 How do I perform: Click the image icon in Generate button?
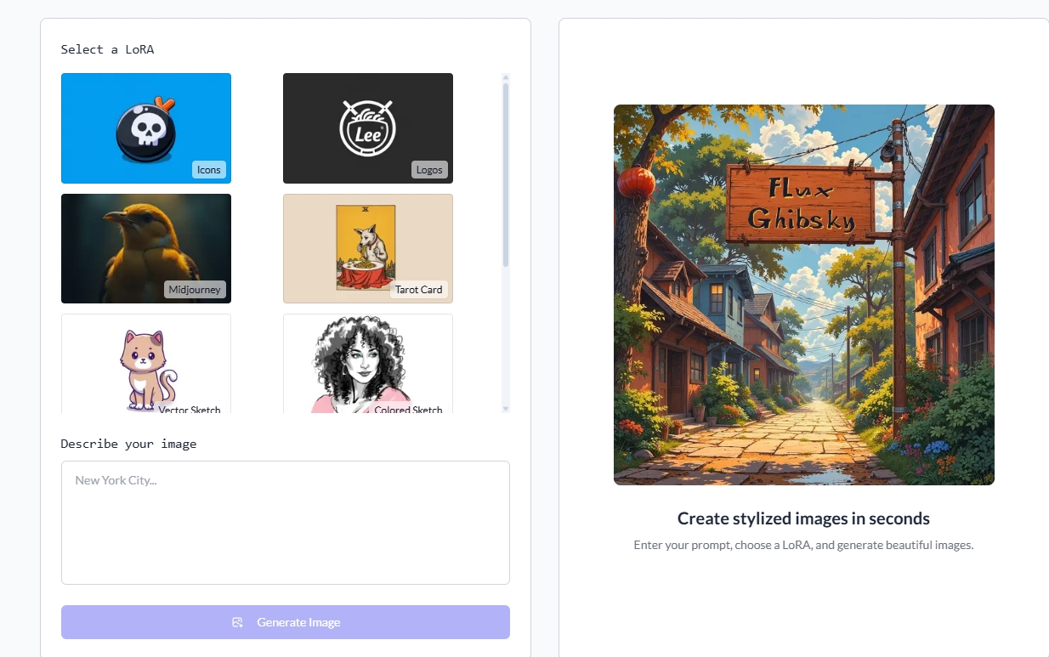click(x=238, y=622)
